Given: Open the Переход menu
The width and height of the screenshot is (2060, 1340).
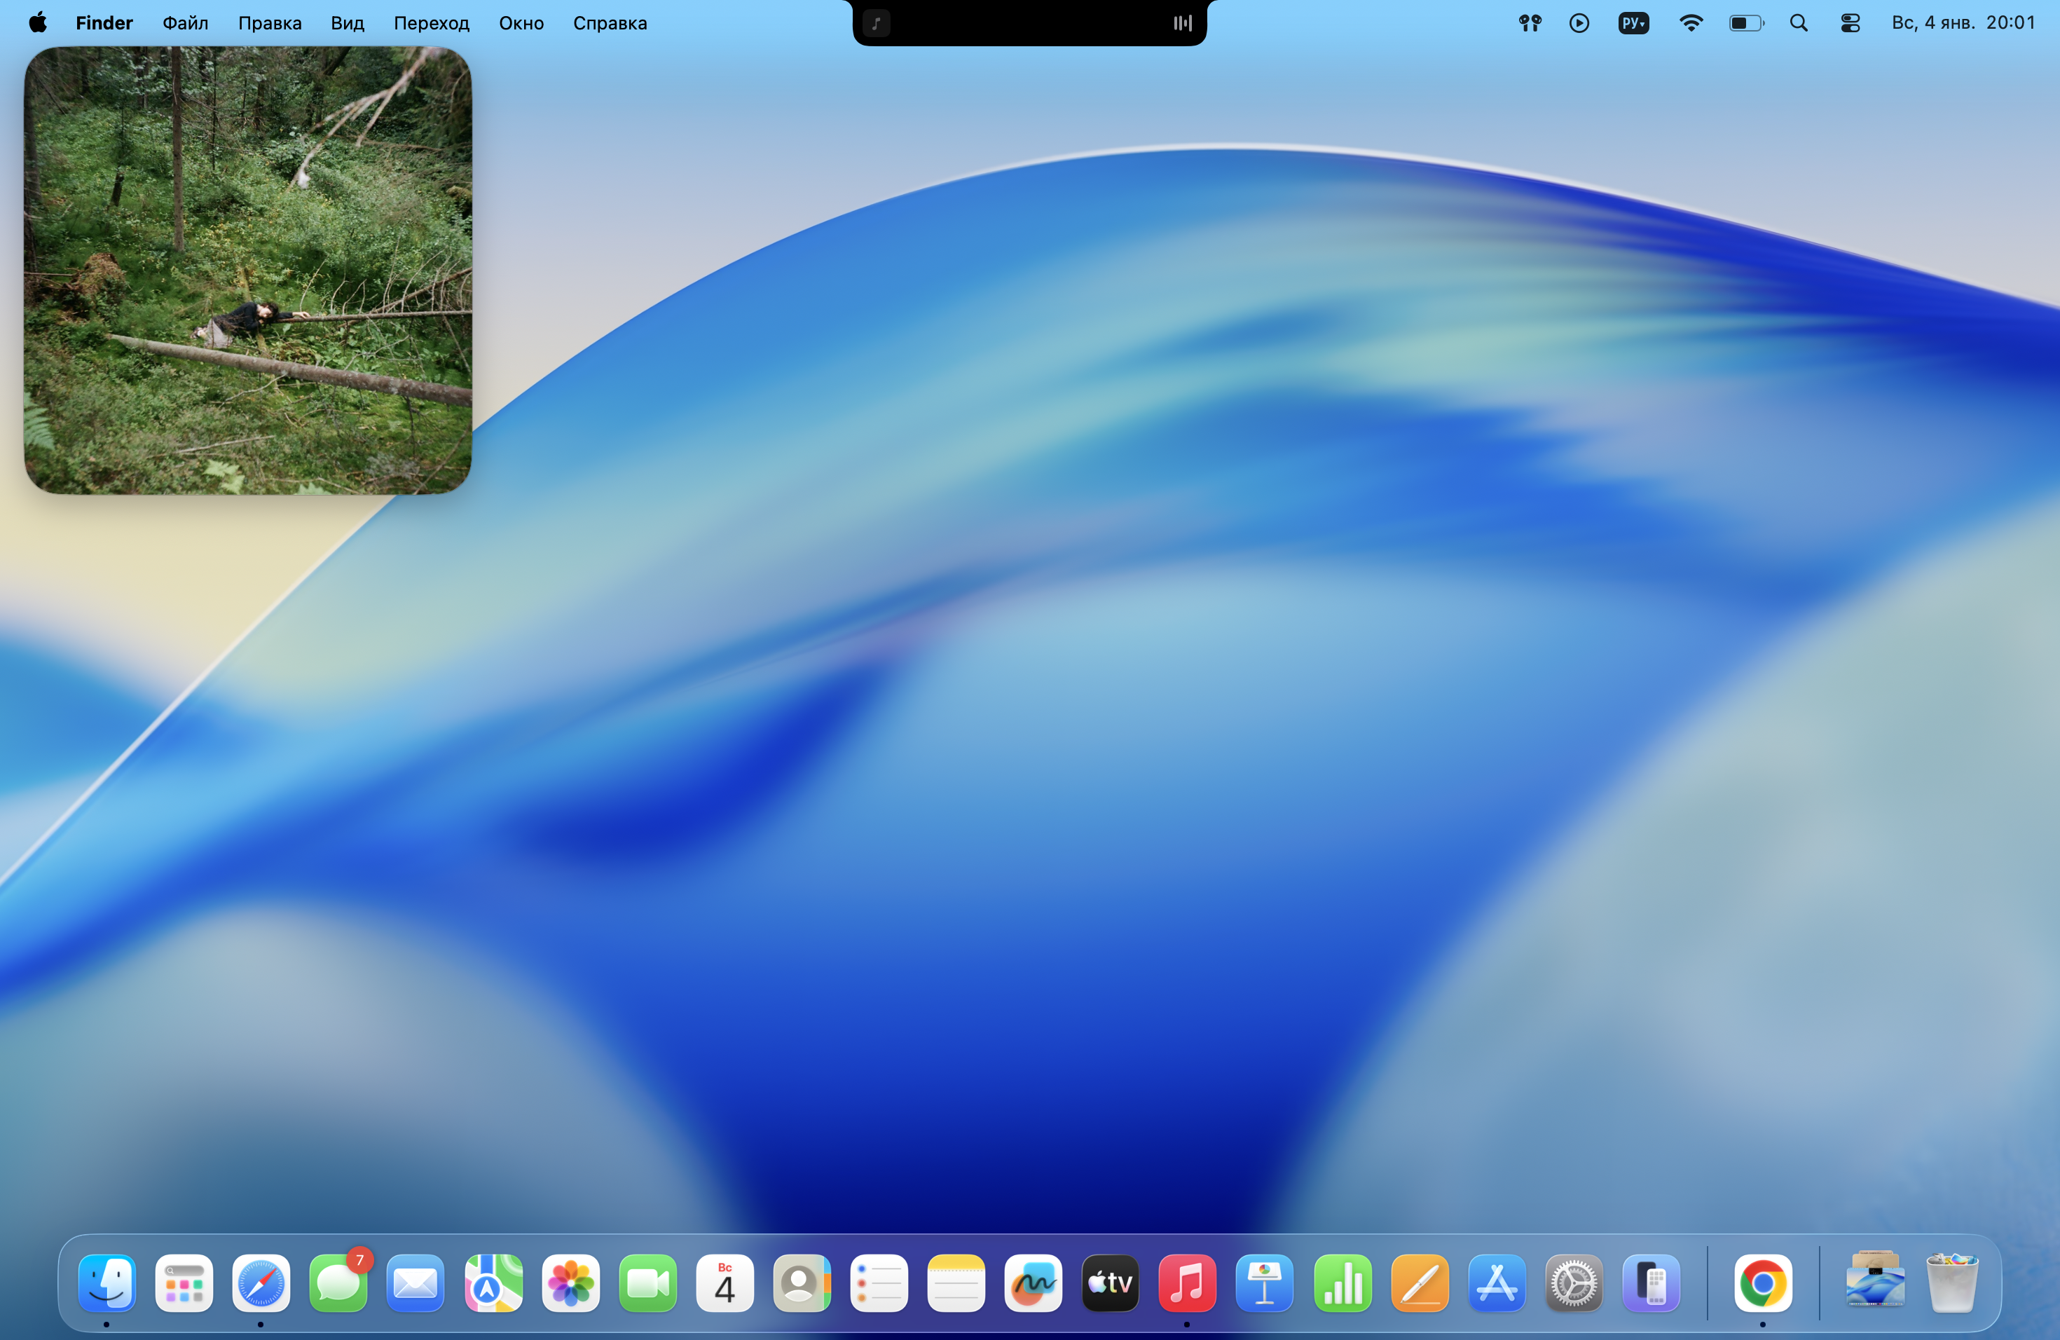Looking at the screenshot, I should 431,23.
